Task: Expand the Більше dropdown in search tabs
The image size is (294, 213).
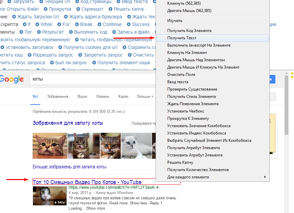Action: [x=145, y=97]
